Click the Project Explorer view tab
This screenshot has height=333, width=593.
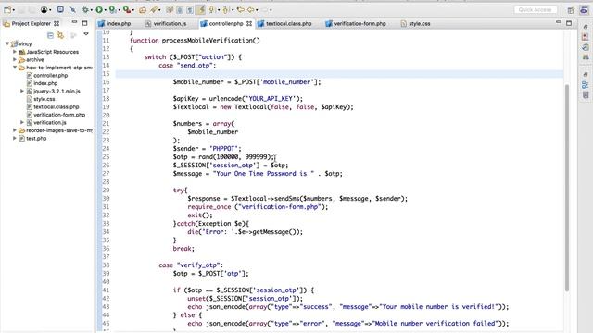[x=31, y=23]
